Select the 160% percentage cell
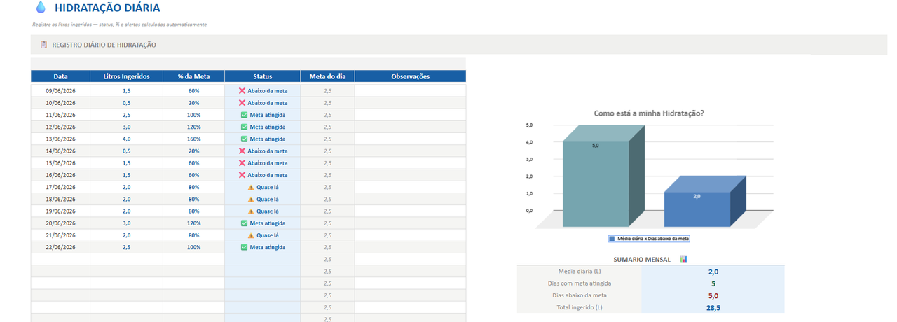This screenshot has height=322, width=897. point(193,139)
